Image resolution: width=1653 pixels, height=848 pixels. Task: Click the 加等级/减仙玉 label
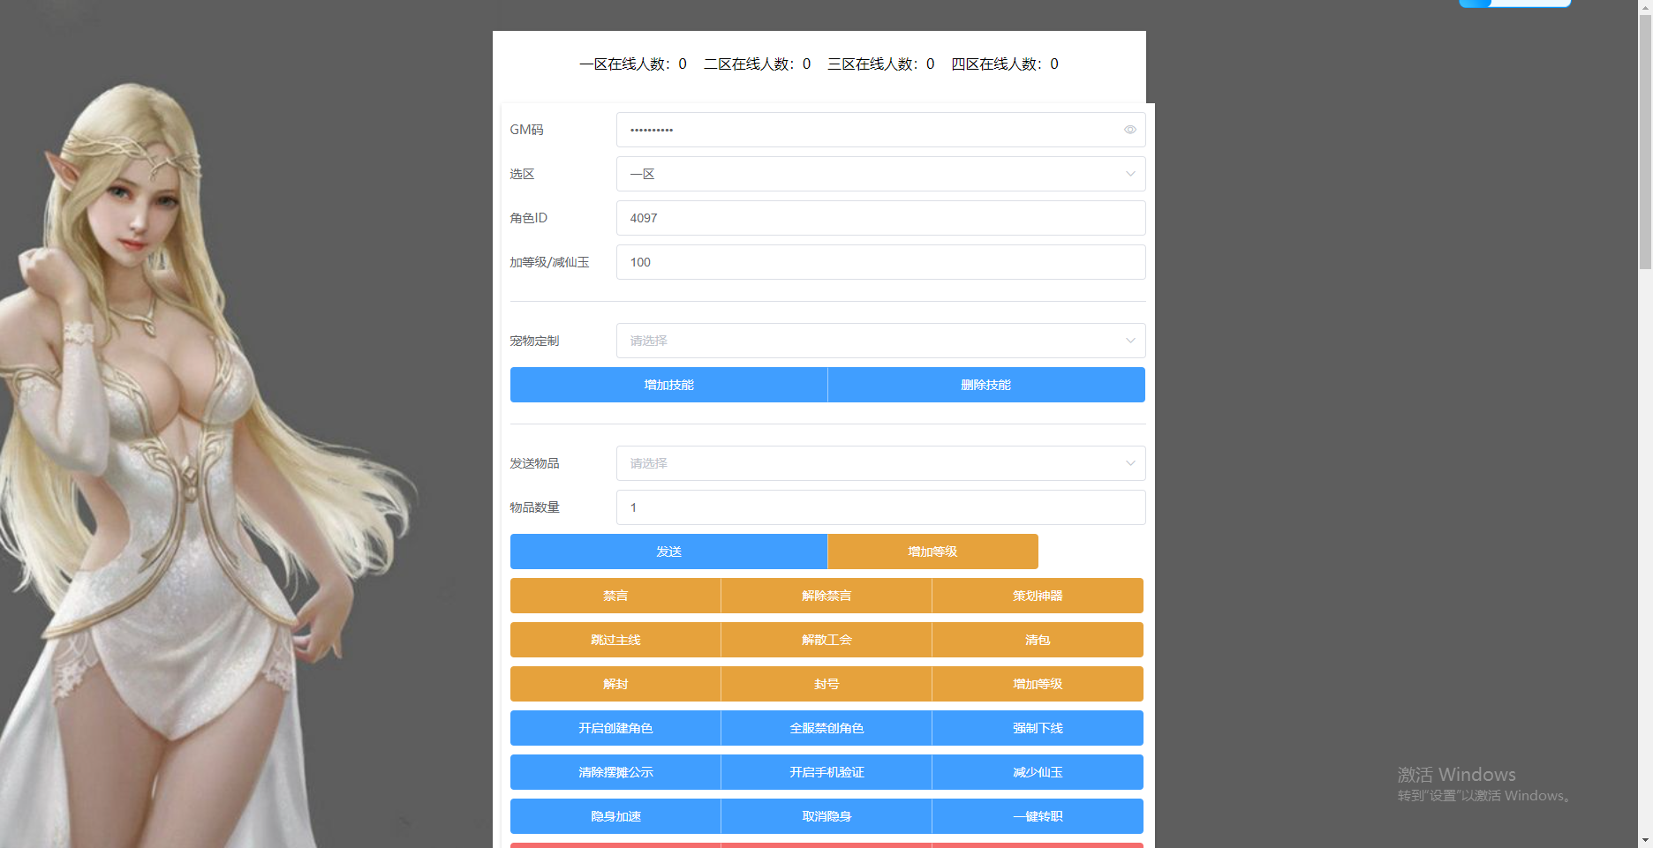[549, 262]
